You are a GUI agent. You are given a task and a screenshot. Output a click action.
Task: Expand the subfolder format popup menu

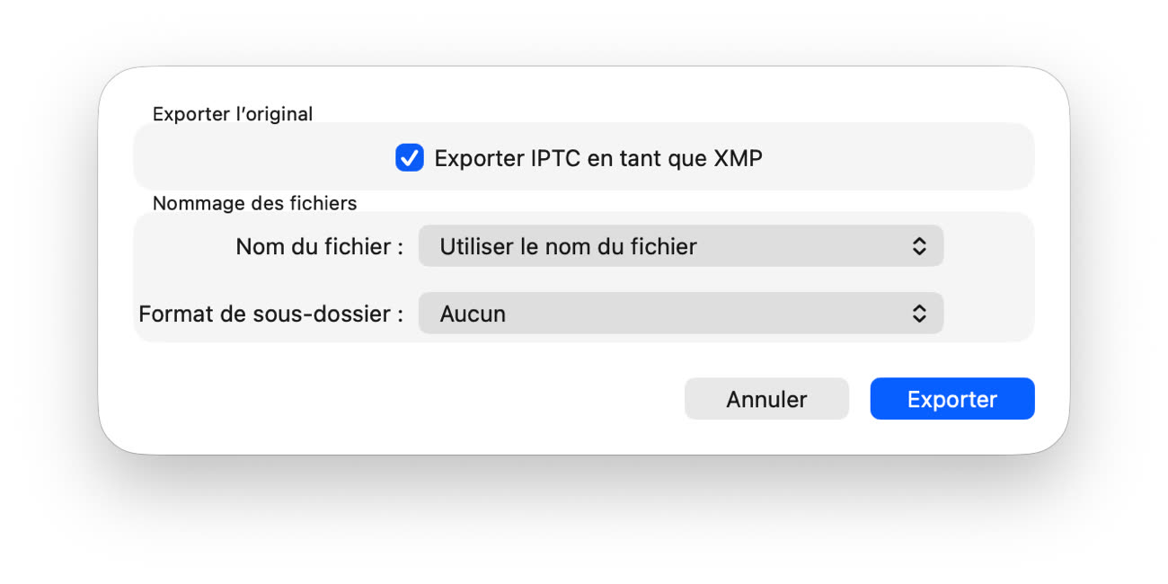680,314
